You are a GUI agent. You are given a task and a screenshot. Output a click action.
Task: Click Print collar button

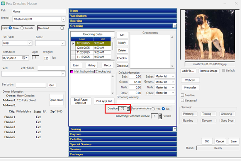click(x=190, y=88)
